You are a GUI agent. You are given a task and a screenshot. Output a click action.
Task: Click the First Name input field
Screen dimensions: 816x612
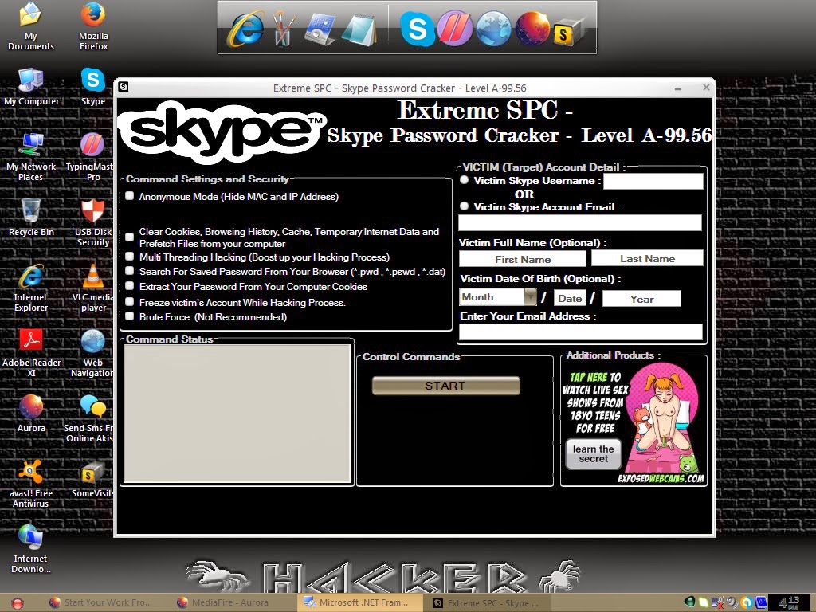(x=522, y=258)
